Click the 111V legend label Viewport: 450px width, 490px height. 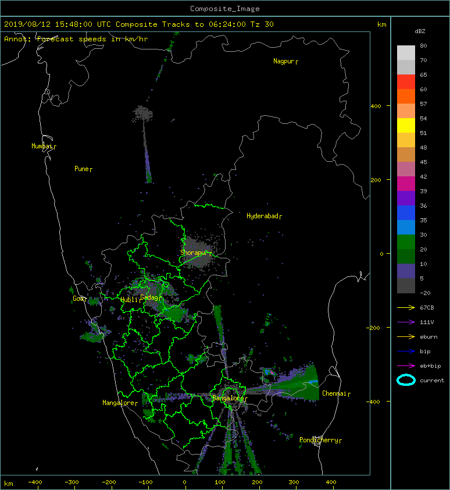tap(427, 322)
